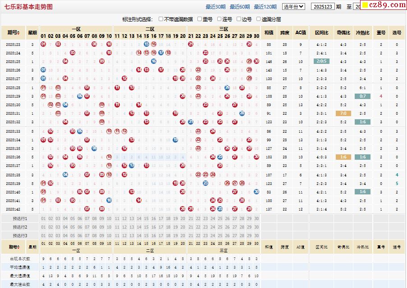Open the 选年份 year dropdown

[x=293, y=7]
